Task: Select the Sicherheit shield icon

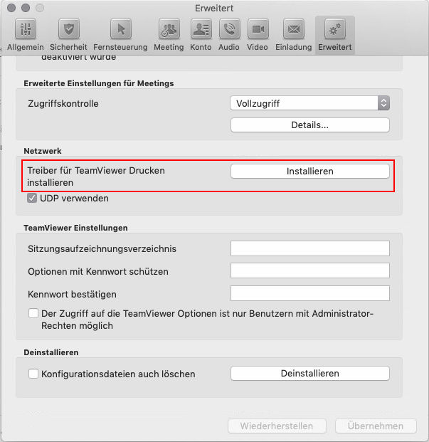Action: [x=69, y=29]
